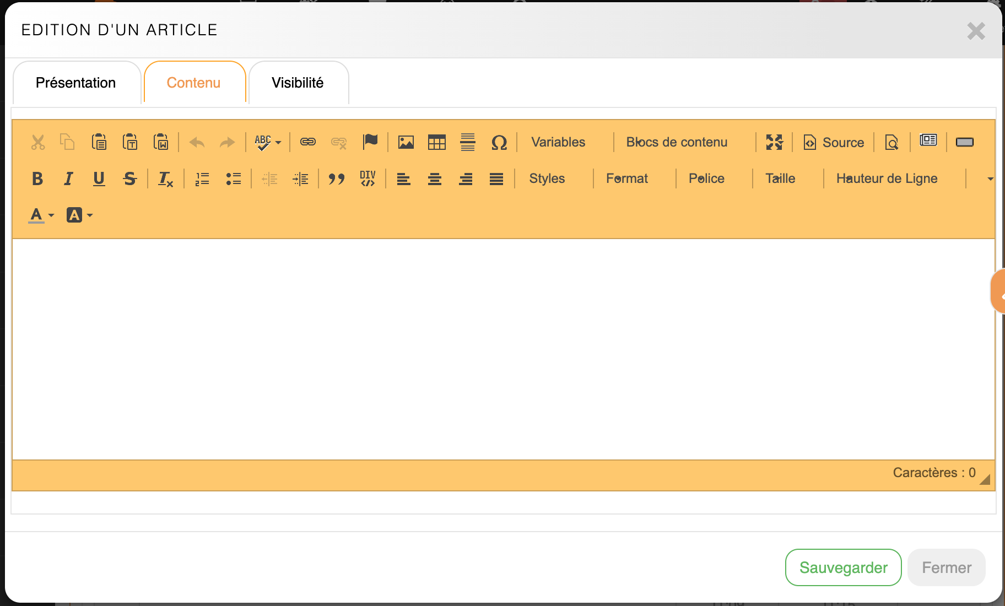The image size is (1005, 606).
Task: Click inside the empty editor text area
Action: pyautogui.click(x=502, y=348)
